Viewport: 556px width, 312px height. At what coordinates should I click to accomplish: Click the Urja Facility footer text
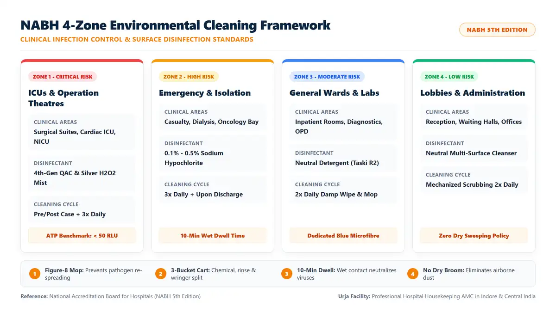(437, 296)
